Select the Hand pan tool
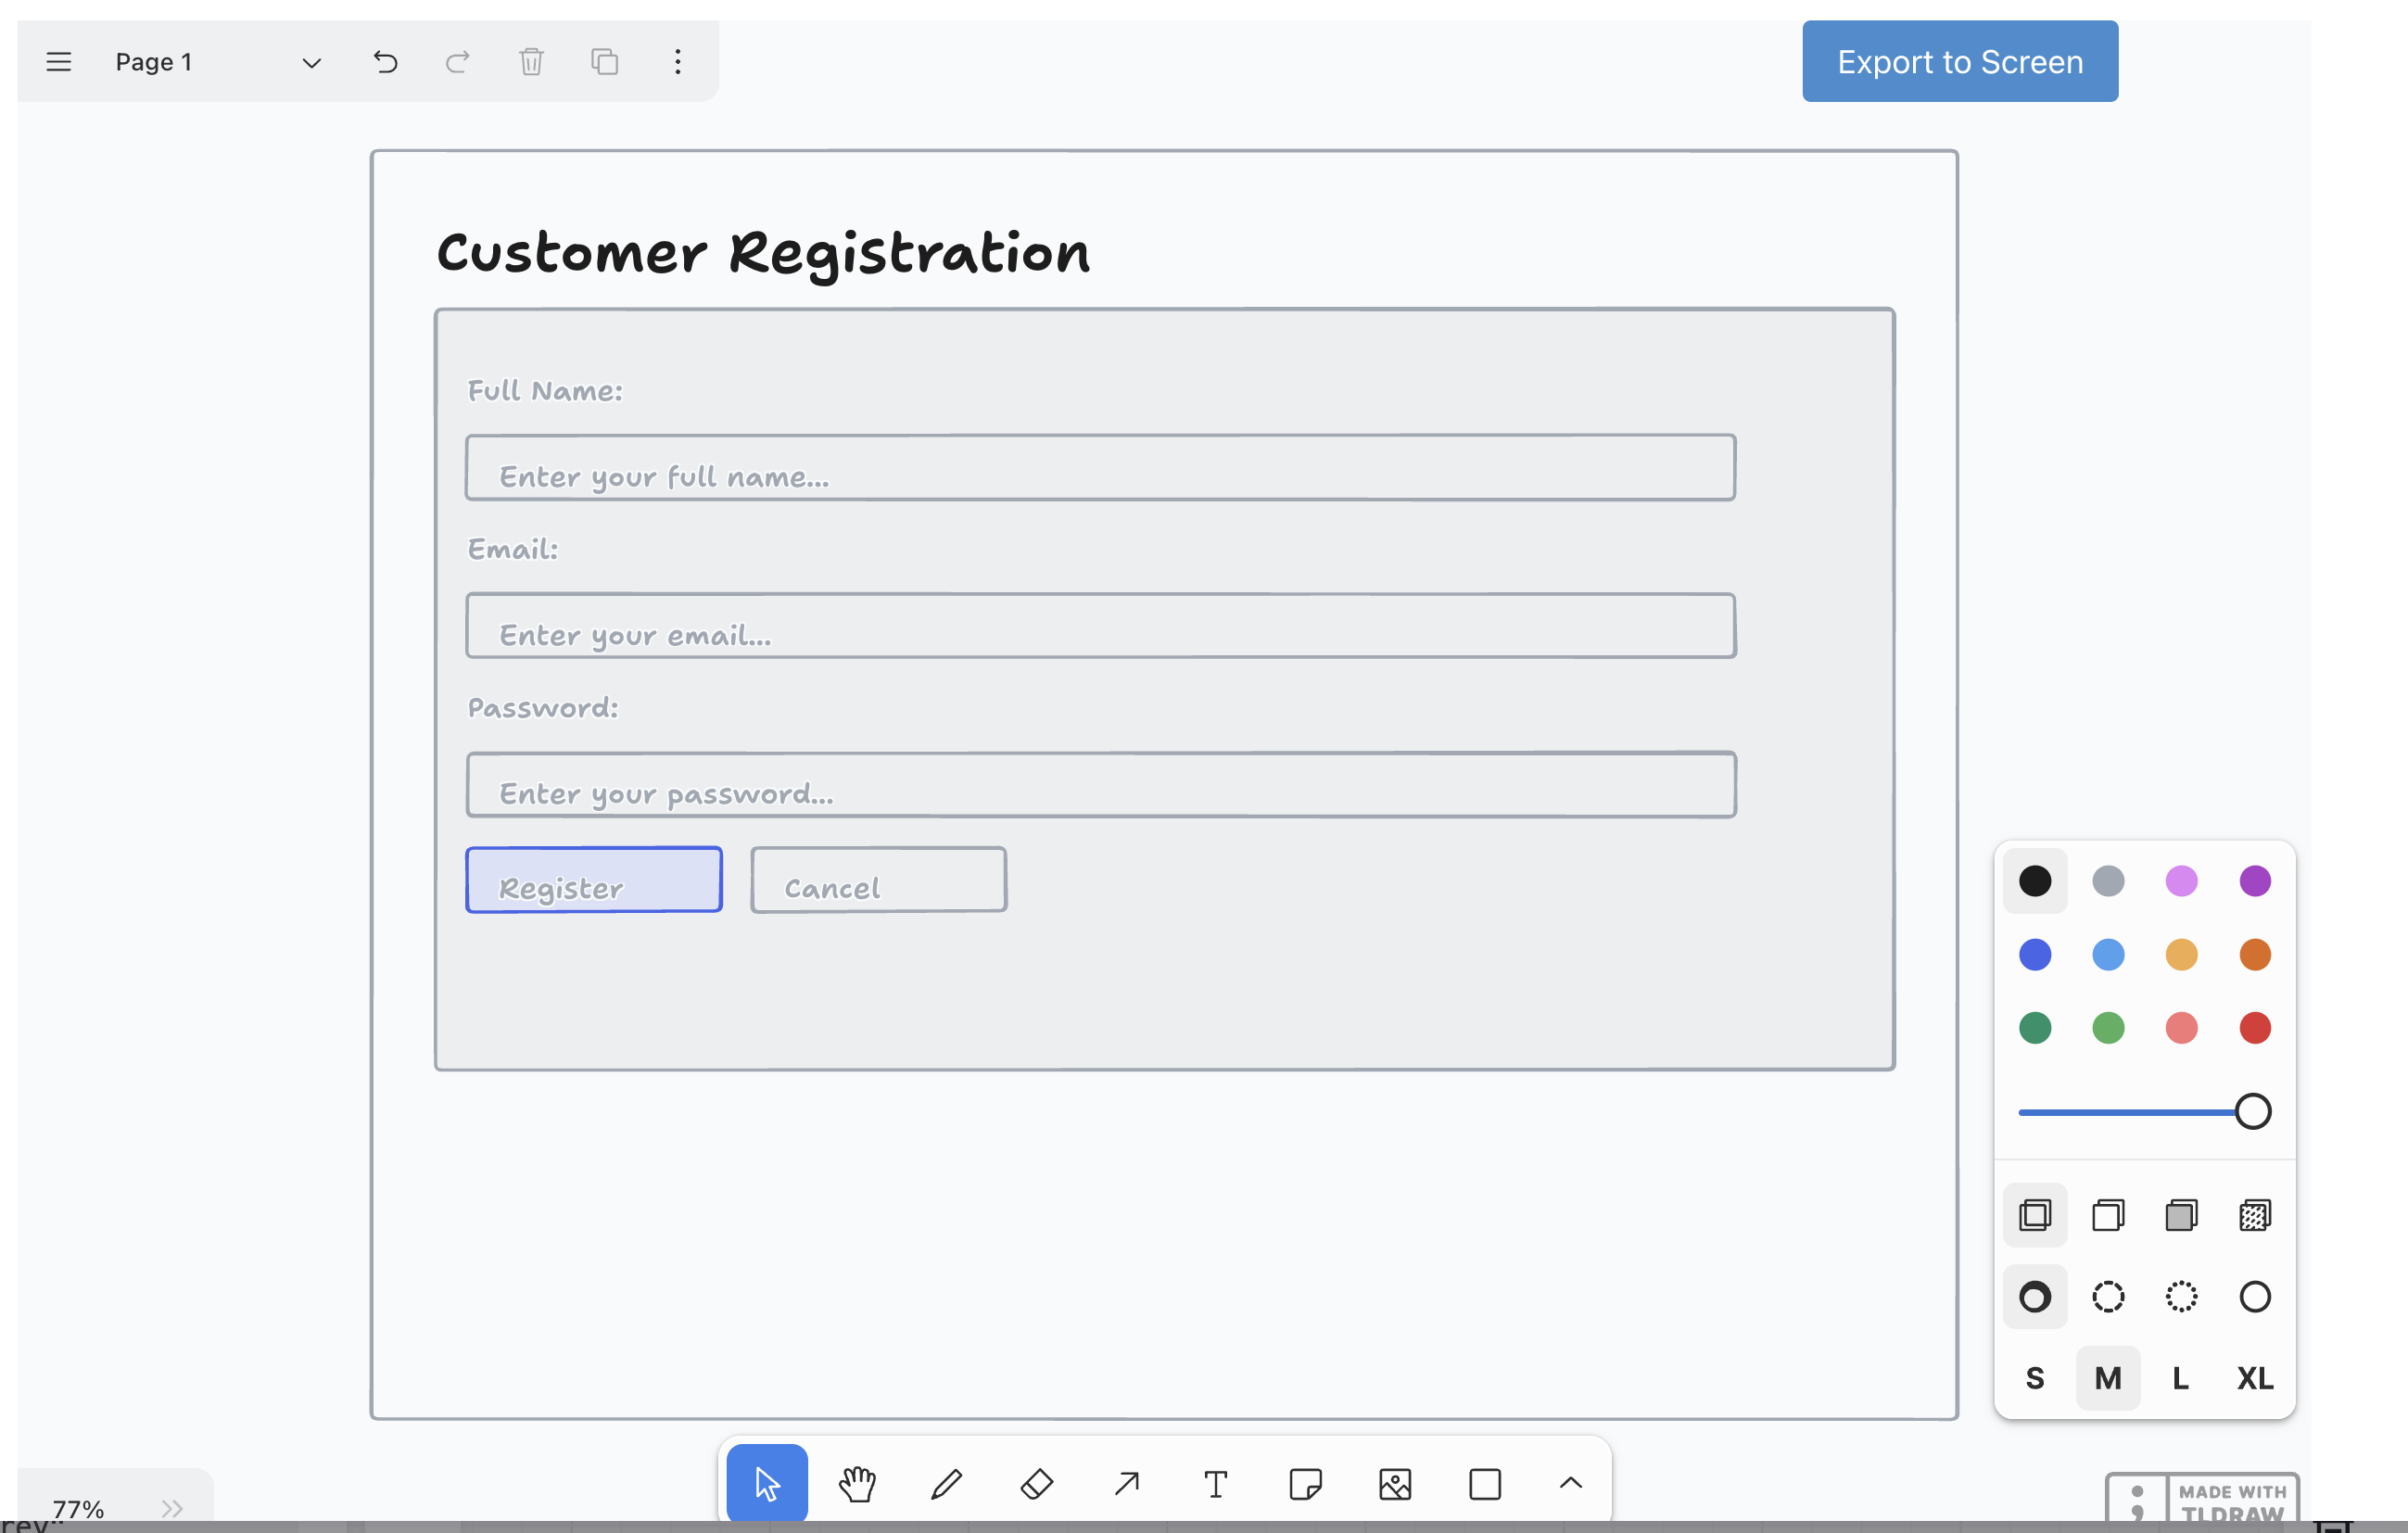2408x1533 pixels. click(x=857, y=1484)
